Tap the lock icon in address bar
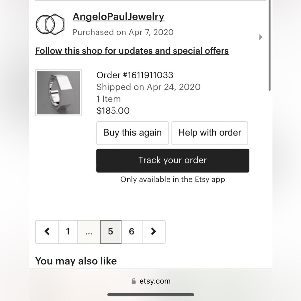The width and height of the screenshot is (301, 301). coord(134,281)
